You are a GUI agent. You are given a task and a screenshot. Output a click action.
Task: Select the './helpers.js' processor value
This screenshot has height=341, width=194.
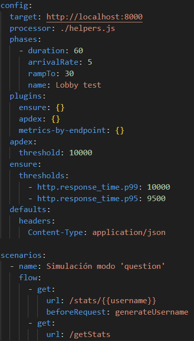click(88, 28)
